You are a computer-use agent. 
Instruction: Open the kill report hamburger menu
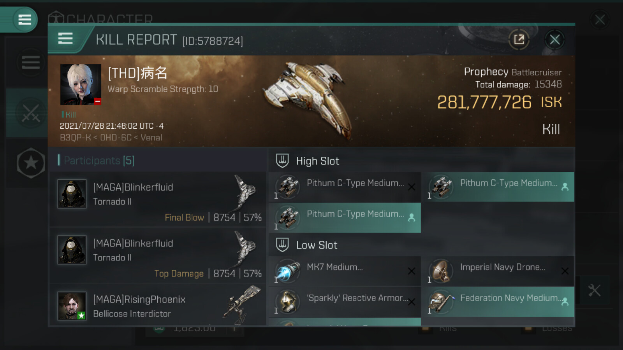coord(65,38)
